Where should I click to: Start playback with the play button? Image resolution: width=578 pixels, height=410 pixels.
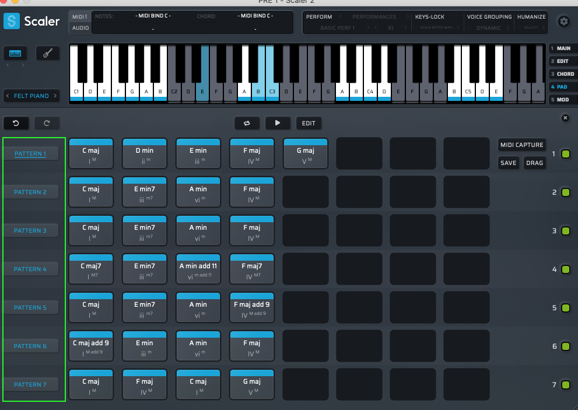click(278, 123)
